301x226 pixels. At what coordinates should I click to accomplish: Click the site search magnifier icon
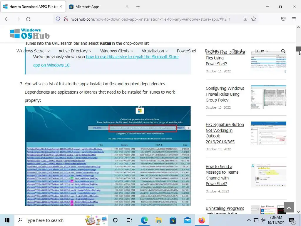(283, 51)
